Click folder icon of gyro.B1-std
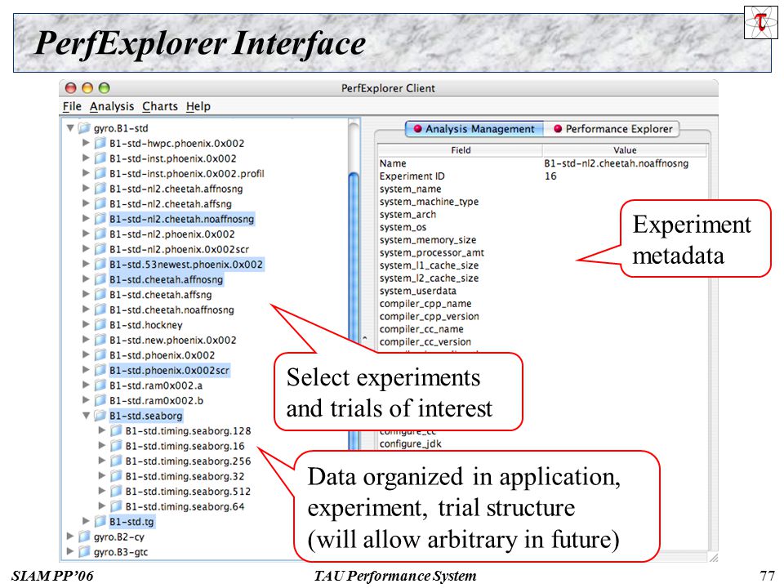784x588 pixels. pyautogui.click(x=84, y=128)
